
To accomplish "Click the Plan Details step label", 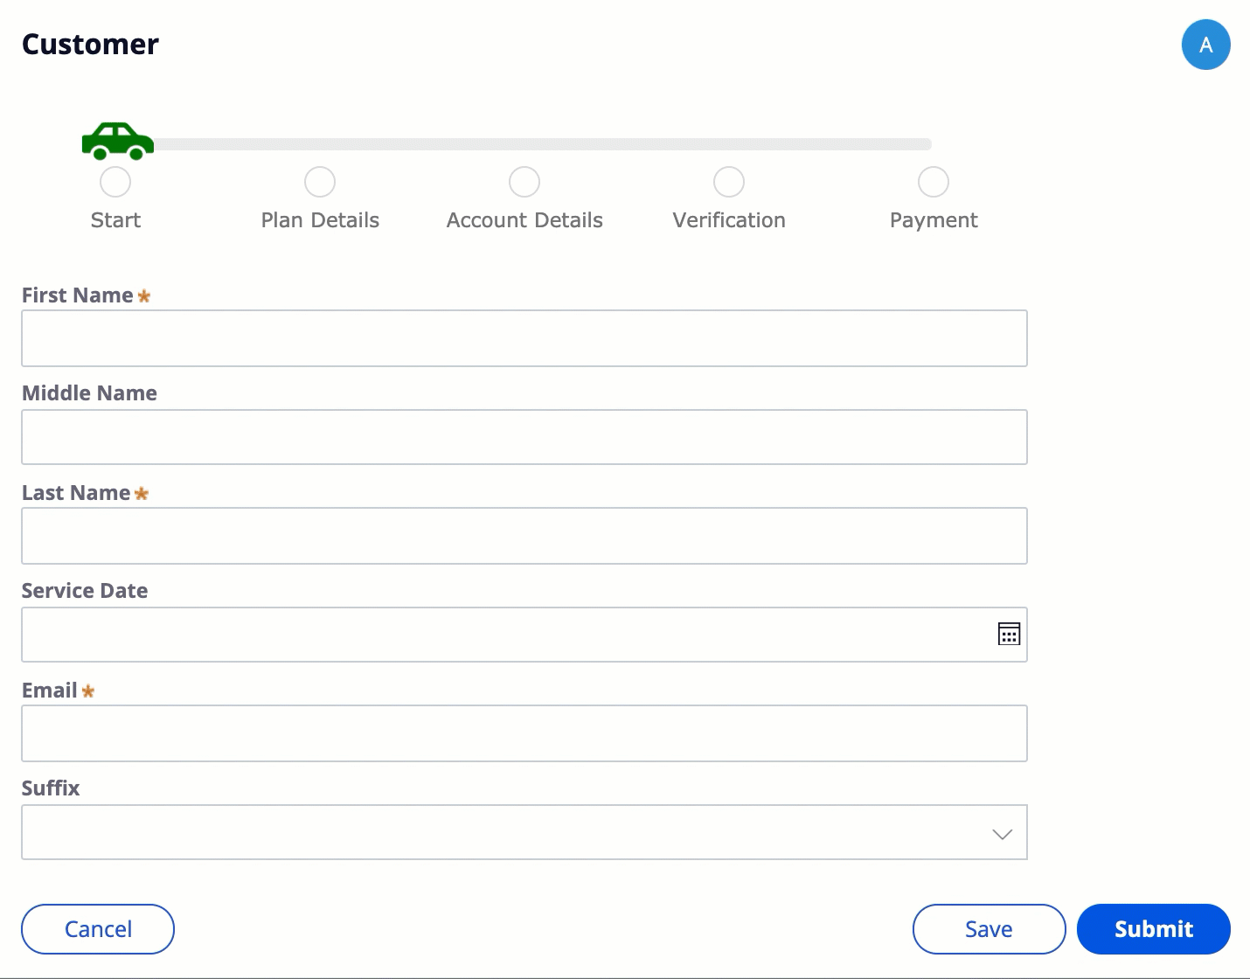I will pos(320,220).
